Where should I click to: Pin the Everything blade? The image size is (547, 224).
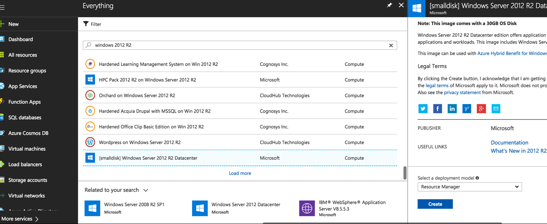tap(389, 5)
